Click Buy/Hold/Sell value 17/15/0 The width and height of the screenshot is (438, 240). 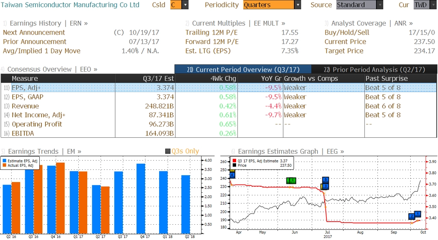[422, 32]
